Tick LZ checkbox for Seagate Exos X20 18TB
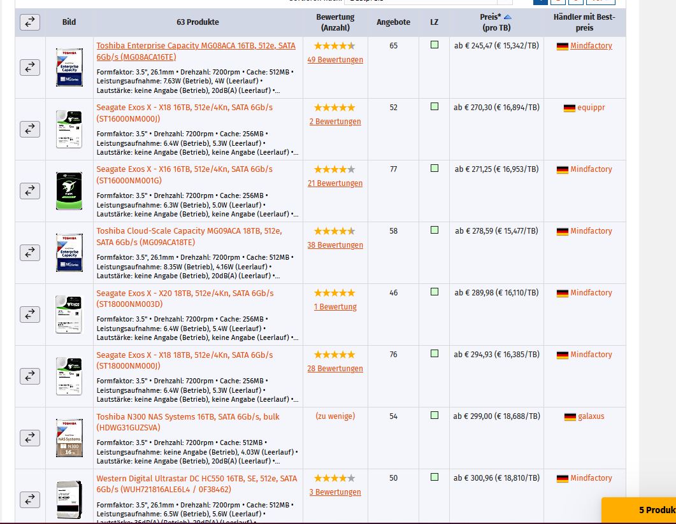Viewport: 676px width, 524px height. [435, 292]
